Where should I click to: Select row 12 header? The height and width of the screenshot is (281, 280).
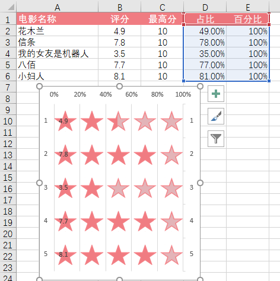(x=8, y=143)
